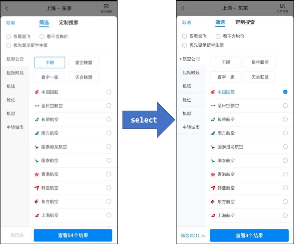This screenshot has width=294, height=244.
Task: Uncheck the selected 中国国航 checkmark on right screen
Action: click(x=285, y=92)
